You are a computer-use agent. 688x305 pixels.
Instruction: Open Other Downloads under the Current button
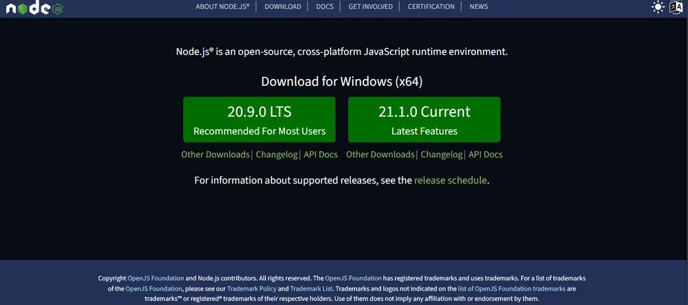click(380, 155)
